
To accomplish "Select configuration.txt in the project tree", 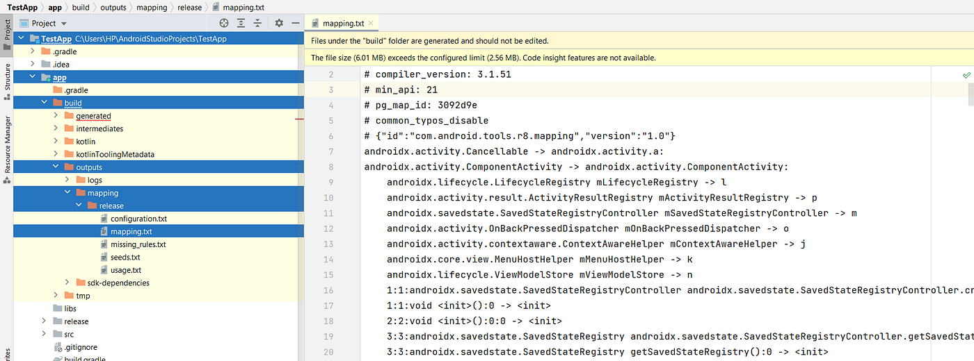I will click(138, 219).
